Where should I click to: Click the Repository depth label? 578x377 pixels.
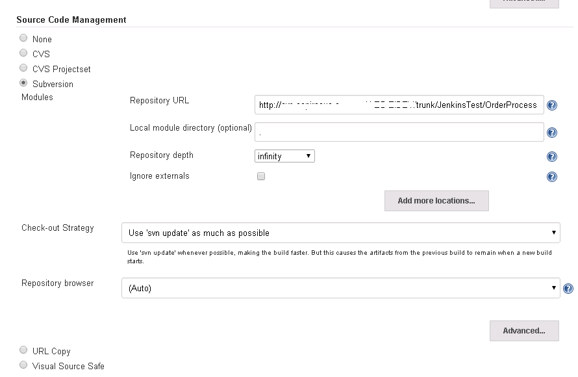point(162,155)
